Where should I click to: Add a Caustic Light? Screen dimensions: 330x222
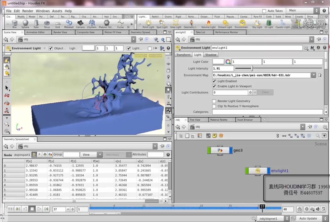[x=283, y=24]
